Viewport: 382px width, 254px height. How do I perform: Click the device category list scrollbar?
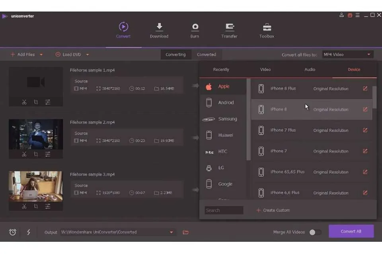coord(248,119)
